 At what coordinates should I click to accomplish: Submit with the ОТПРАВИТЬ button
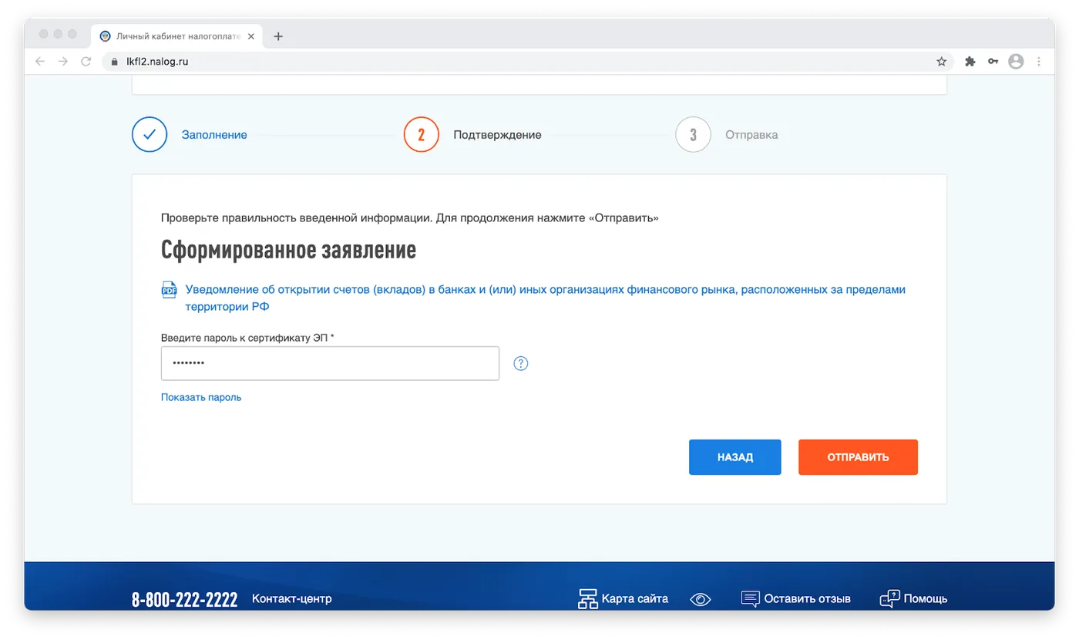pos(858,457)
